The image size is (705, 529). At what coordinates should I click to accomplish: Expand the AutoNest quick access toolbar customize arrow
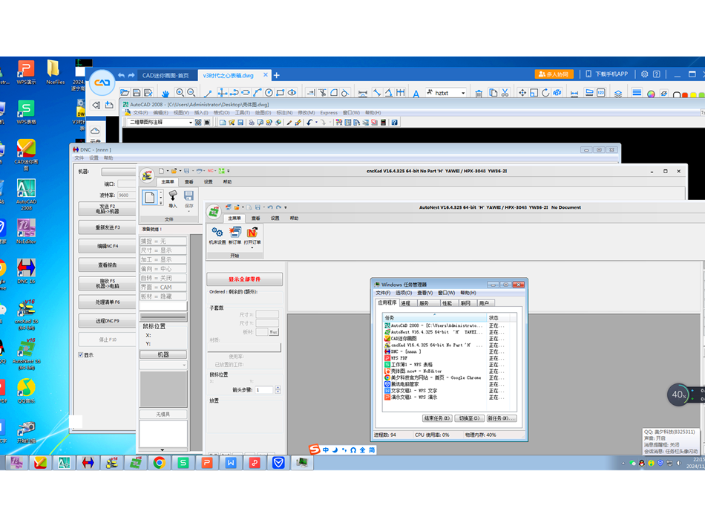coord(286,207)
